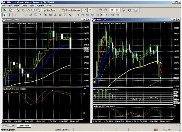Open the Terminal window icon
182x132 pixels.
(x=33, y=10)
